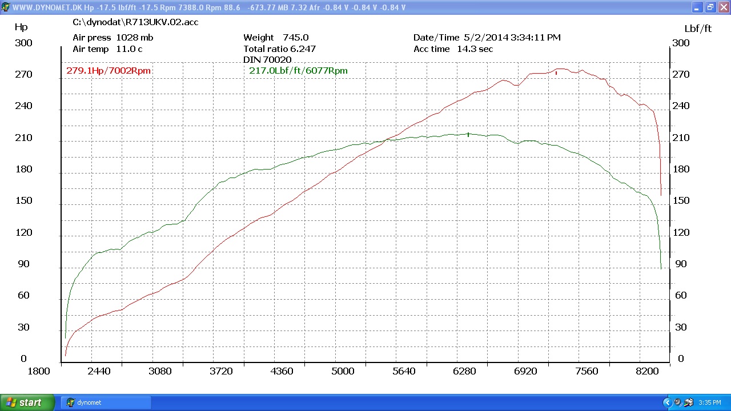Click the Hp axis title on the left

21,27
